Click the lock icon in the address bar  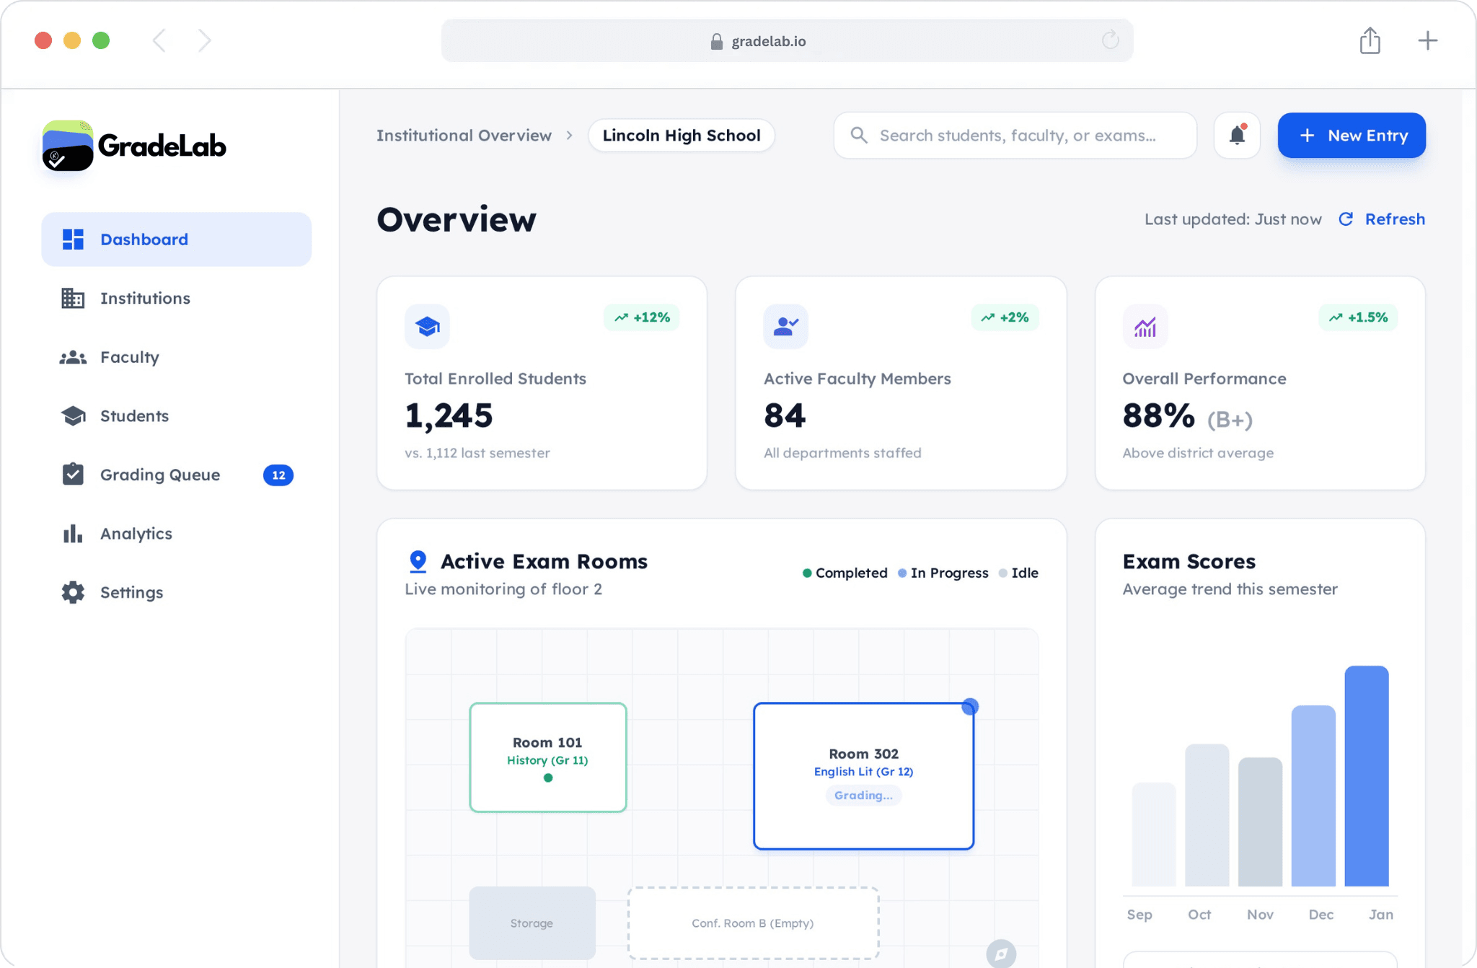[716, 41]
